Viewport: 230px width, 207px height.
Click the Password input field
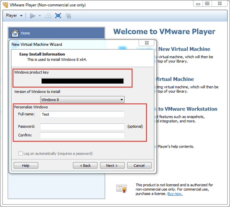(x=82, y=126)
